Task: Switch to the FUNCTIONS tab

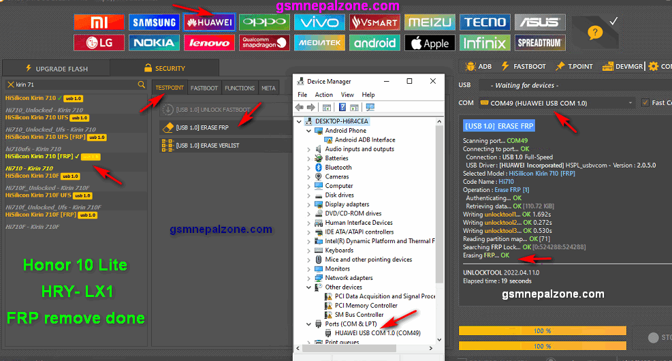Action: pyautogui.click(x=240, y=88)
